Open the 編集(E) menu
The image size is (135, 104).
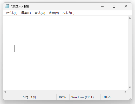click(26, 13)
